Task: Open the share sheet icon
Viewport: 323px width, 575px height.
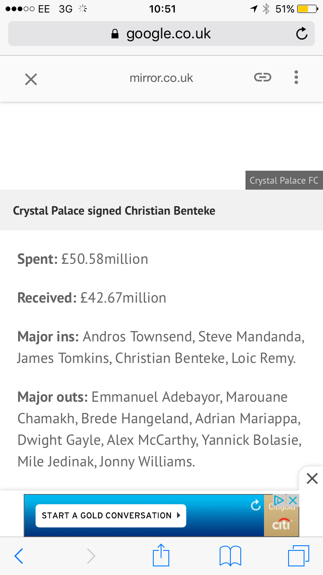Action: tap(161, 555)
